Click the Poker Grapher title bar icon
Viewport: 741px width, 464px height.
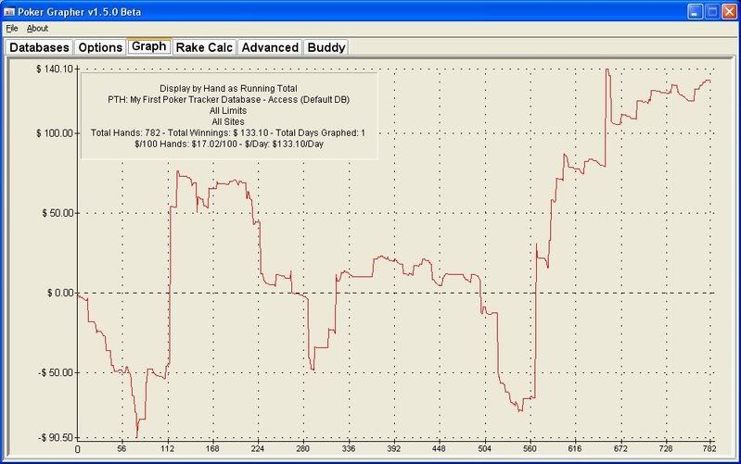(x=9, y=11)
